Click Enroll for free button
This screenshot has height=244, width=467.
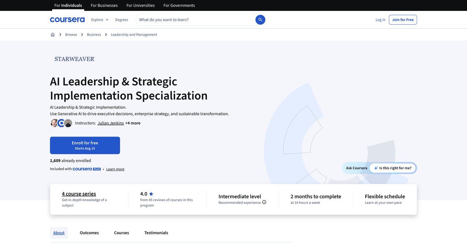coord(85,145)
